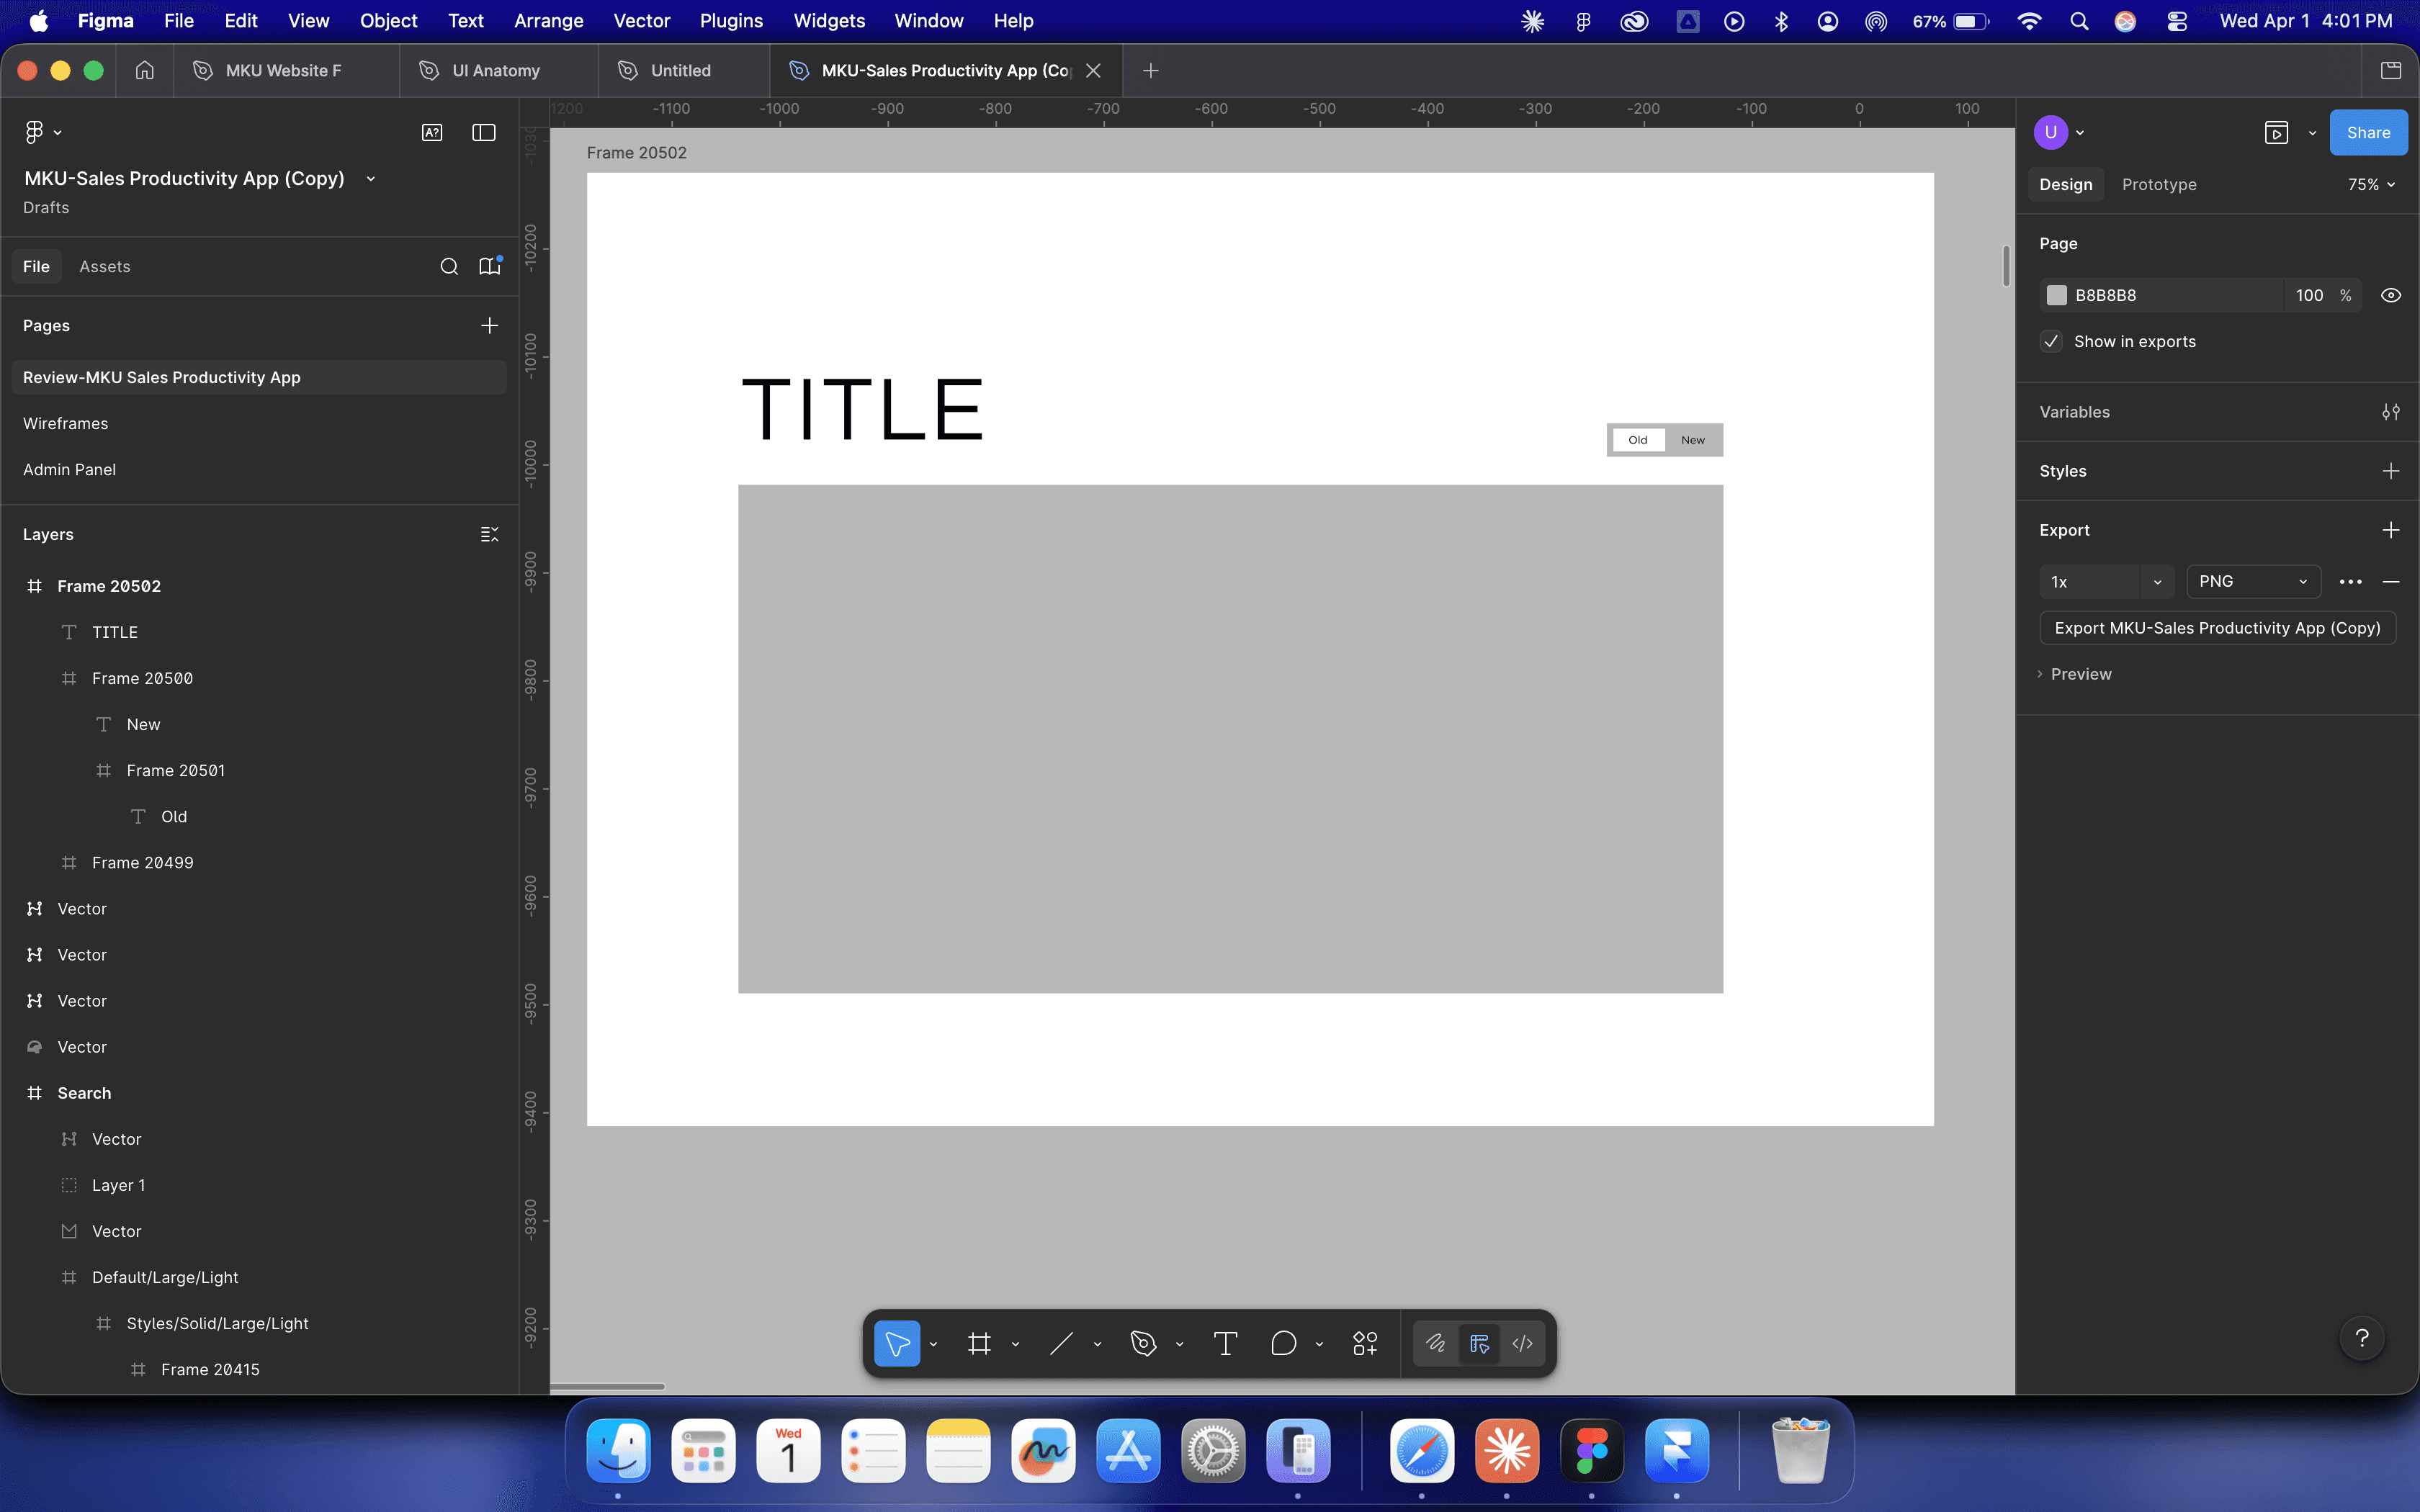Switch to the Prototype tab
This screenshot has width=2420, height=1512.
[2158, 184]
